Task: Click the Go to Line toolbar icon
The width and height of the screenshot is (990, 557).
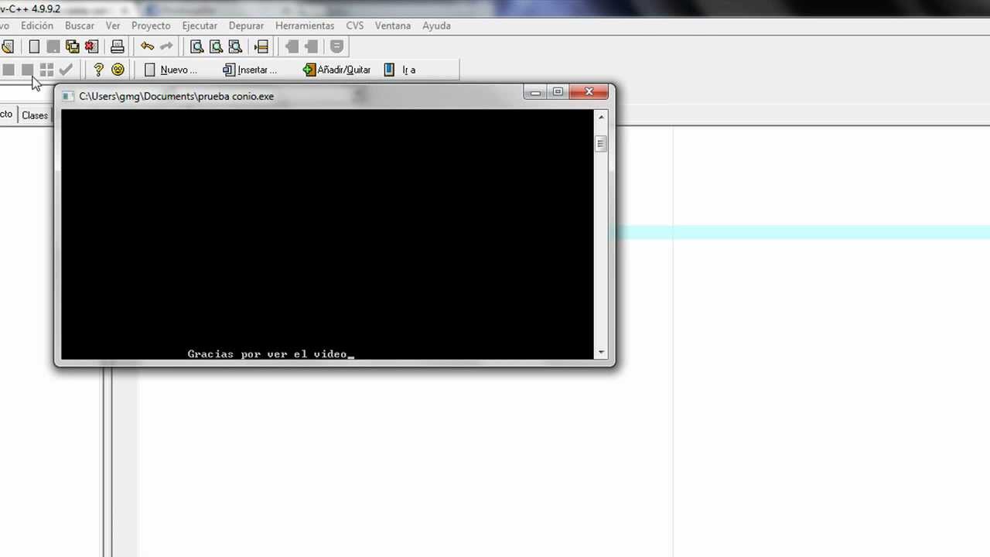Action: (261, 46)
